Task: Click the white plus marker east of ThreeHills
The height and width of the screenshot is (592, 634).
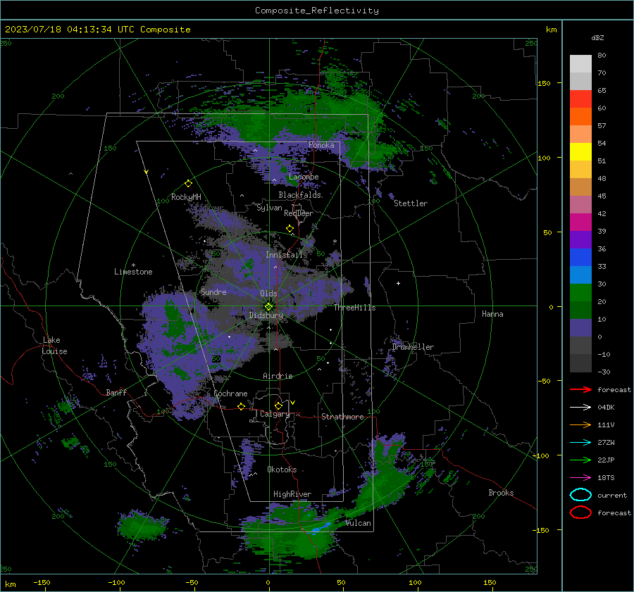Action: click(398, 283)
